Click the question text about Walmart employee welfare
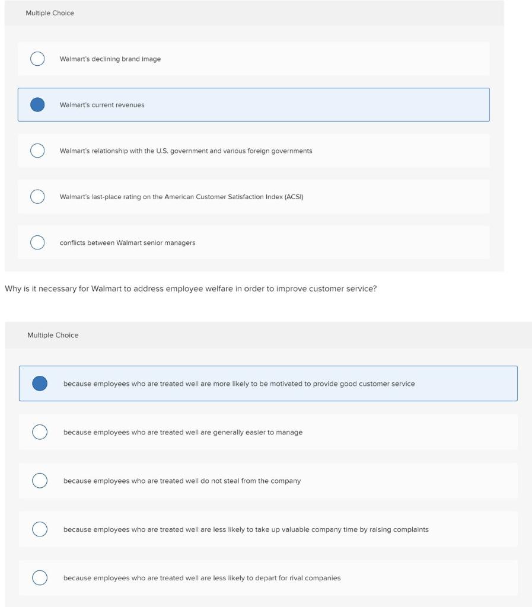Image resolution: width=532 pixels, height=607 pixels. click(190, 289)
